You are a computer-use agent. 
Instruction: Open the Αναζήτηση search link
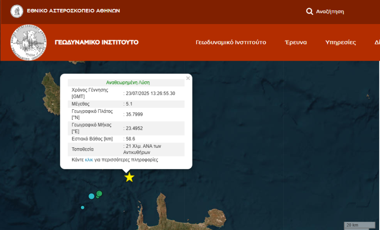coord(330,12)
